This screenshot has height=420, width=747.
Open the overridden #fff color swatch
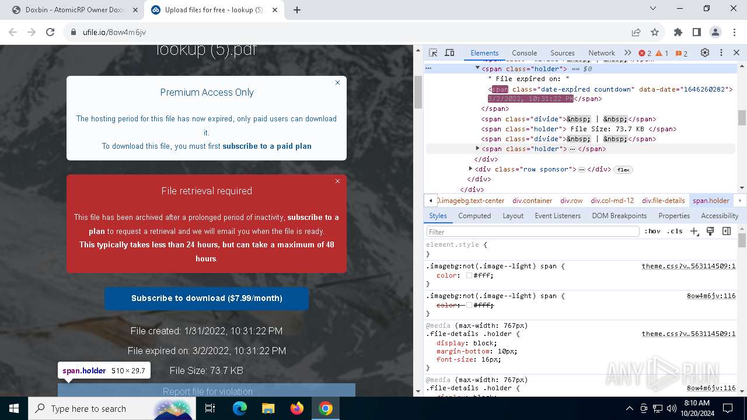469,305
